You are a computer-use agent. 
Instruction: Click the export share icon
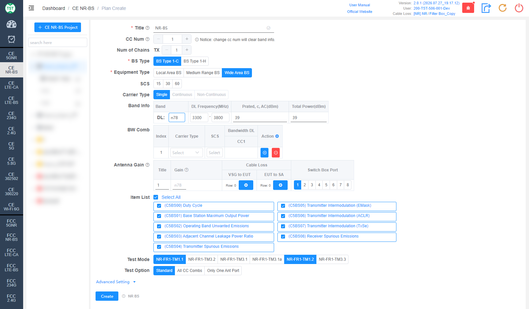(x=486, y=8)
